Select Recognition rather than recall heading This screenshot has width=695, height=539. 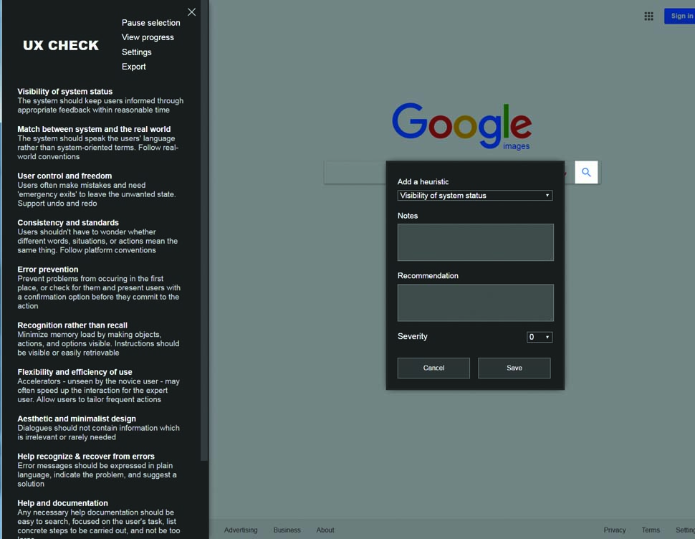pos(72,325)
